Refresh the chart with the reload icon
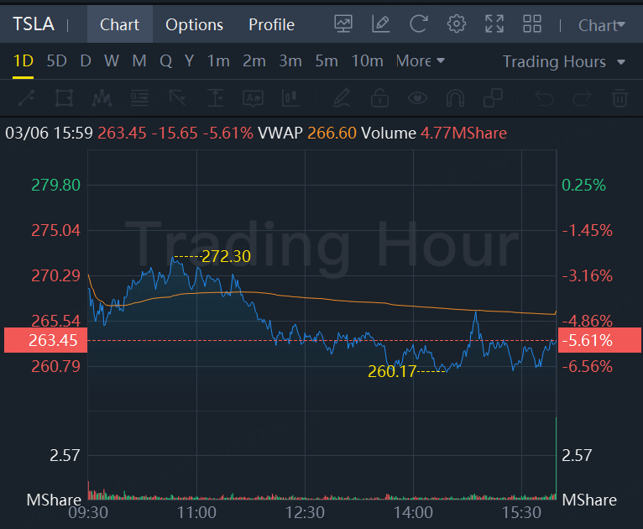 [x=419, y=24]
